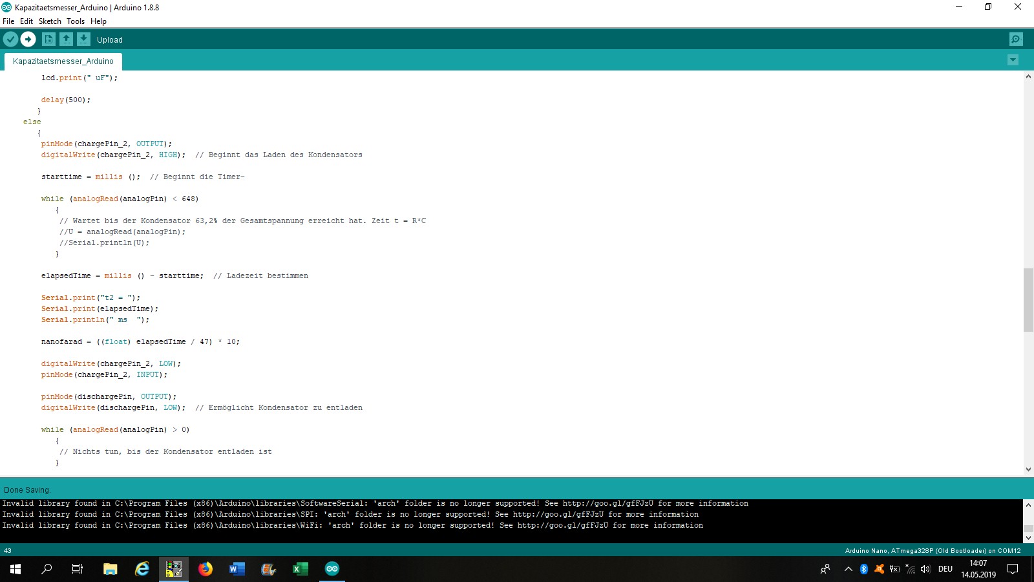Open the Edit menu
This screenshot has height=582, width=1034.
[26, 21]
